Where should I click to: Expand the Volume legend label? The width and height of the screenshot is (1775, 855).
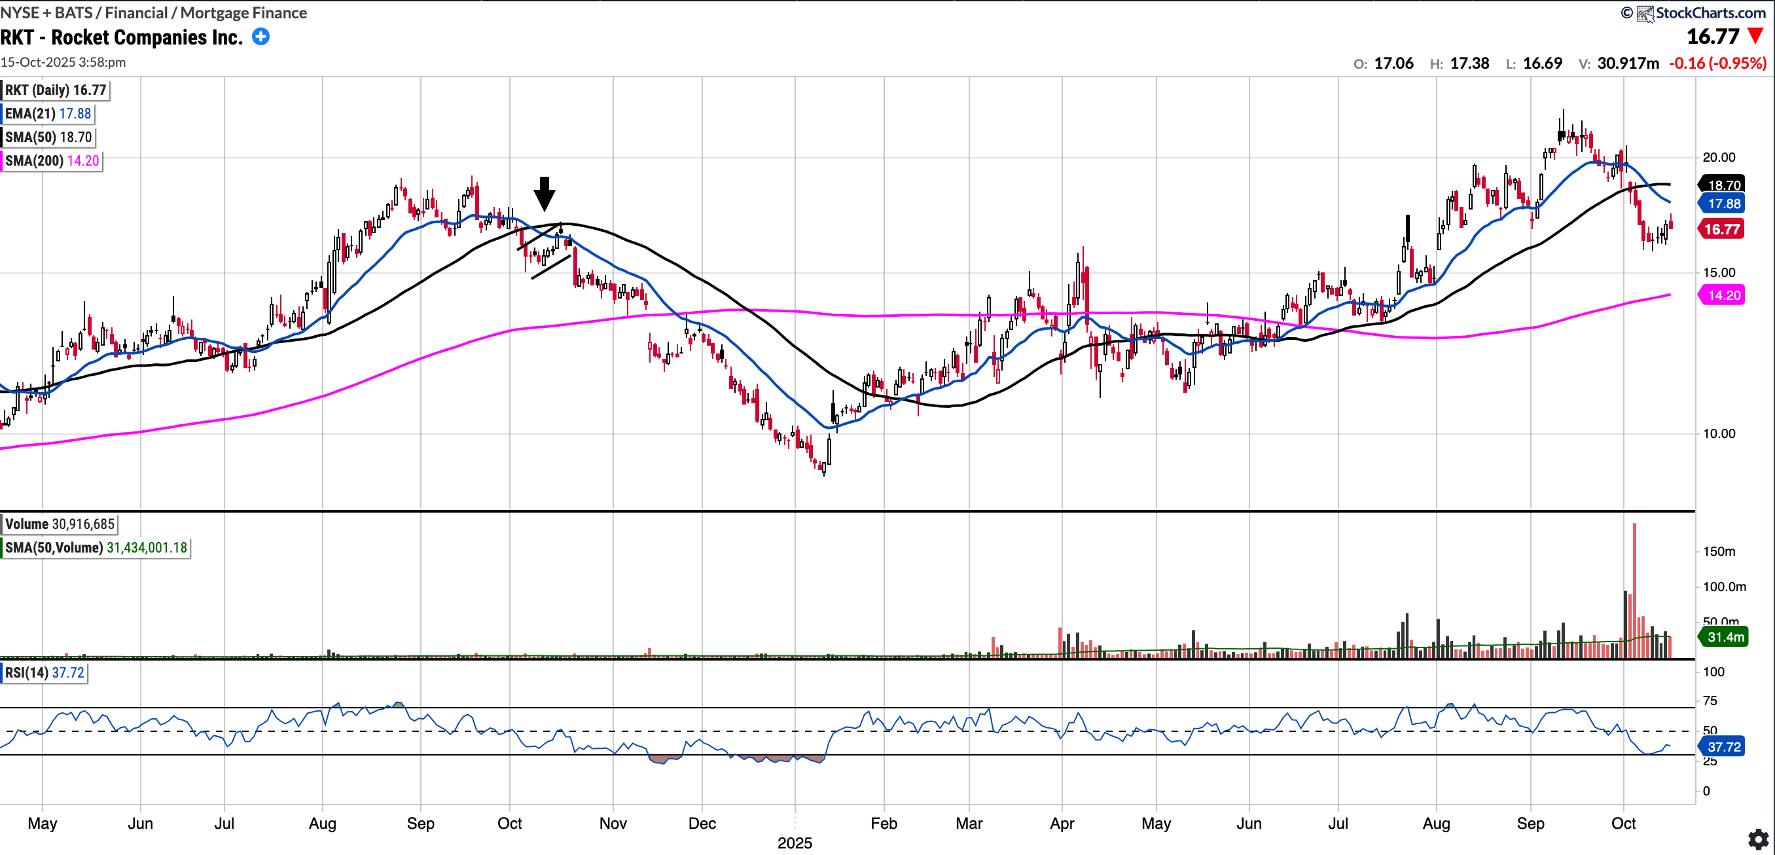coord(60,524)
